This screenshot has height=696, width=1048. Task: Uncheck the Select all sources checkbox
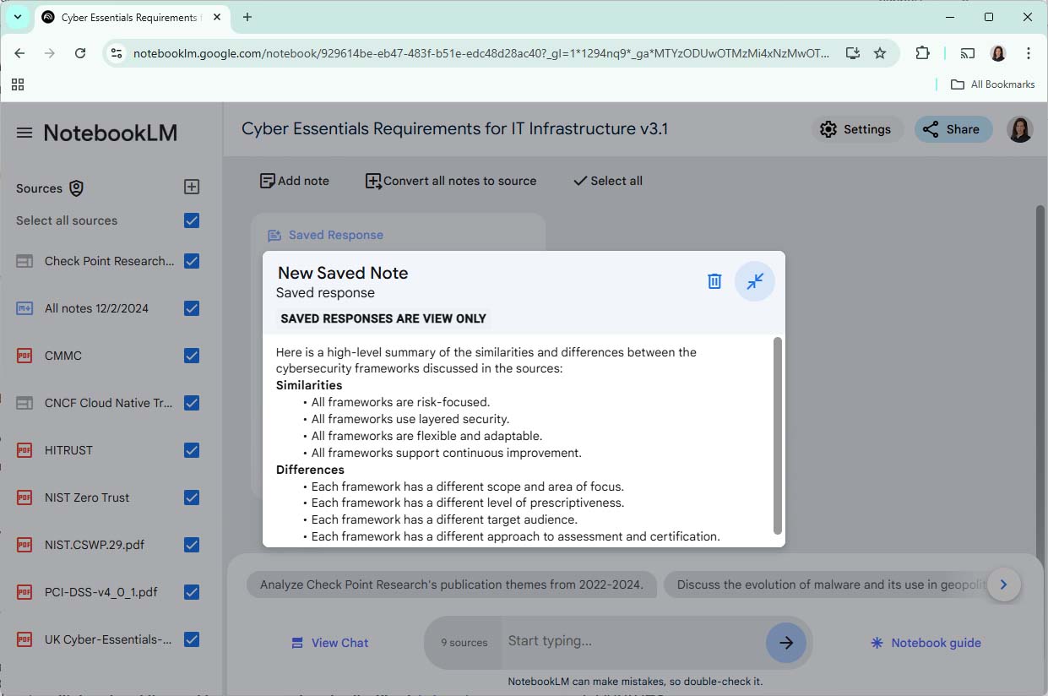tap(191, 220)
